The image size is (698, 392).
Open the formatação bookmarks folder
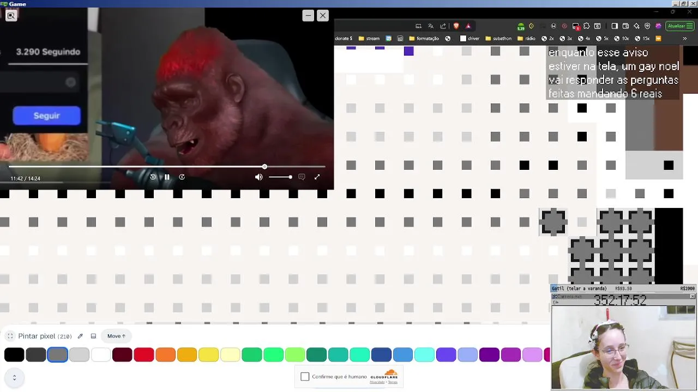pyautogui.click(x=424, y=39)
